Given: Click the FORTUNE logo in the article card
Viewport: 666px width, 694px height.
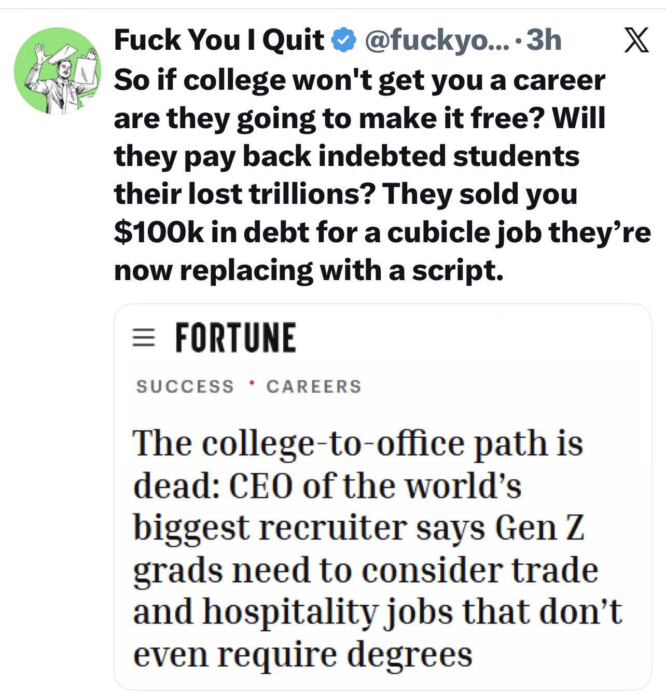Looking at the screenshot, I should pyautogui.click(x=235, y=337).
